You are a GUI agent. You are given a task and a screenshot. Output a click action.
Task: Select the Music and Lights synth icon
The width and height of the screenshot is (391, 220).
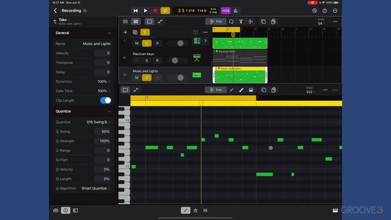click(197, 75)
